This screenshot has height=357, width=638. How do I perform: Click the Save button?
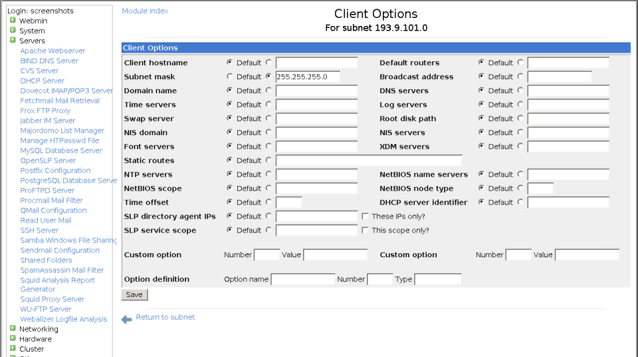(134, 295)
